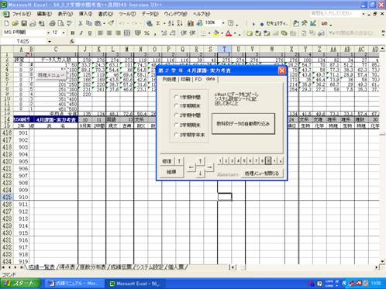Open Print Preview from the toolbar
Viewport: 386px width, 289px height.
point(60,23)
